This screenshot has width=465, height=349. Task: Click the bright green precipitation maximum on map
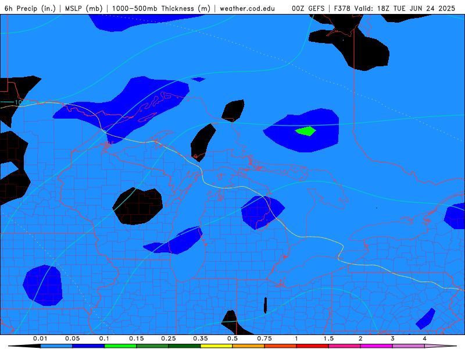306,131
